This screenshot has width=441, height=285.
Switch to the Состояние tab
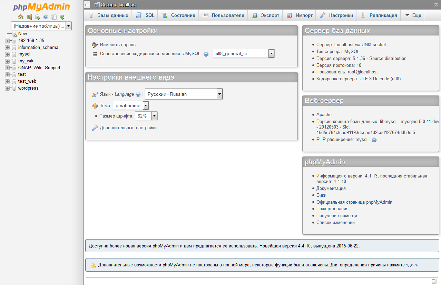[x=178, y=16]
